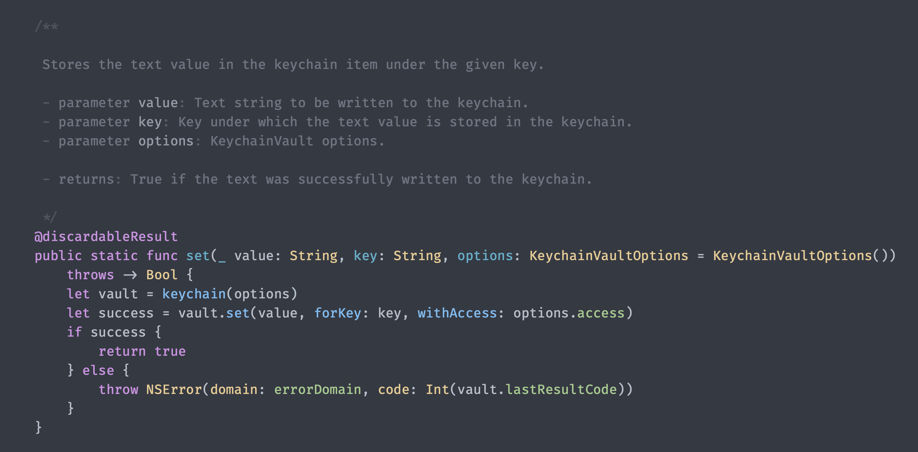918x452 pixels.
Task: Click the word 'returns' in the doc comment
Action: [x=86, y=179]
